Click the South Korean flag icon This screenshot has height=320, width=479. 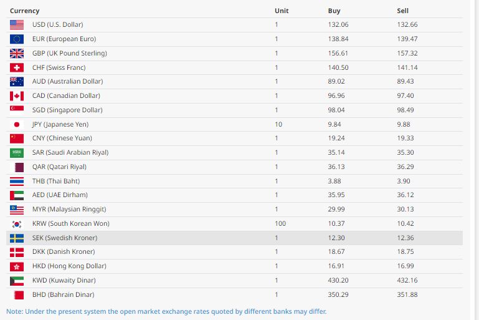pos(17,224)
